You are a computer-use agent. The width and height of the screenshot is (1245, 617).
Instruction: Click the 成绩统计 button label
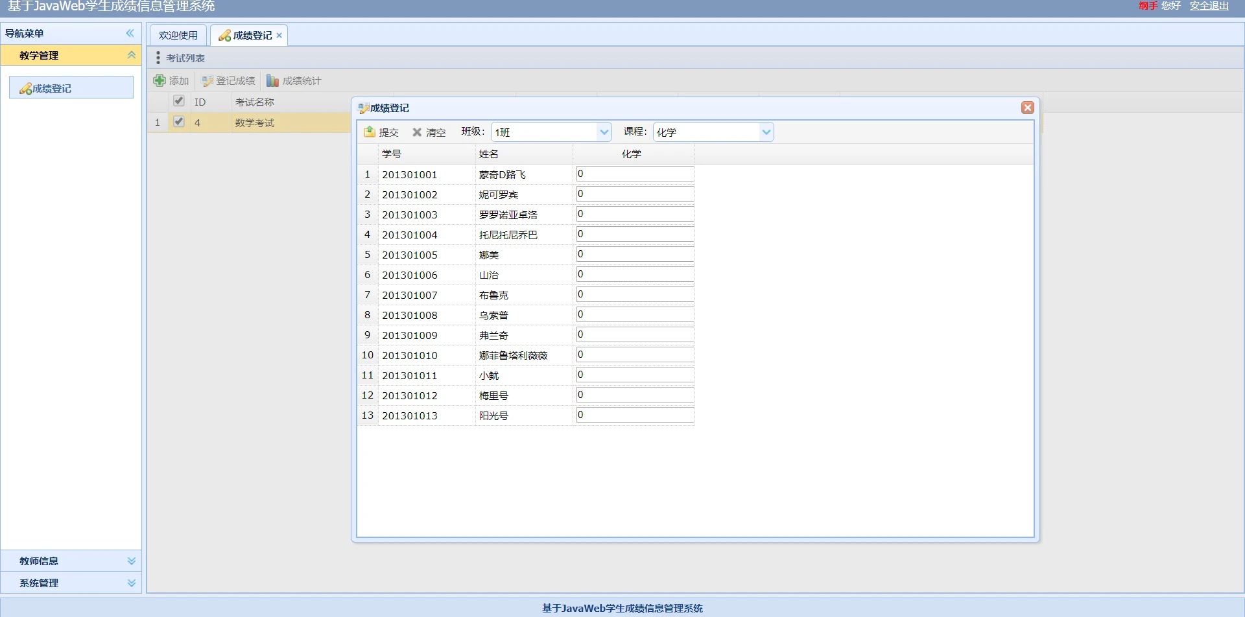click(x=302, y=81)
